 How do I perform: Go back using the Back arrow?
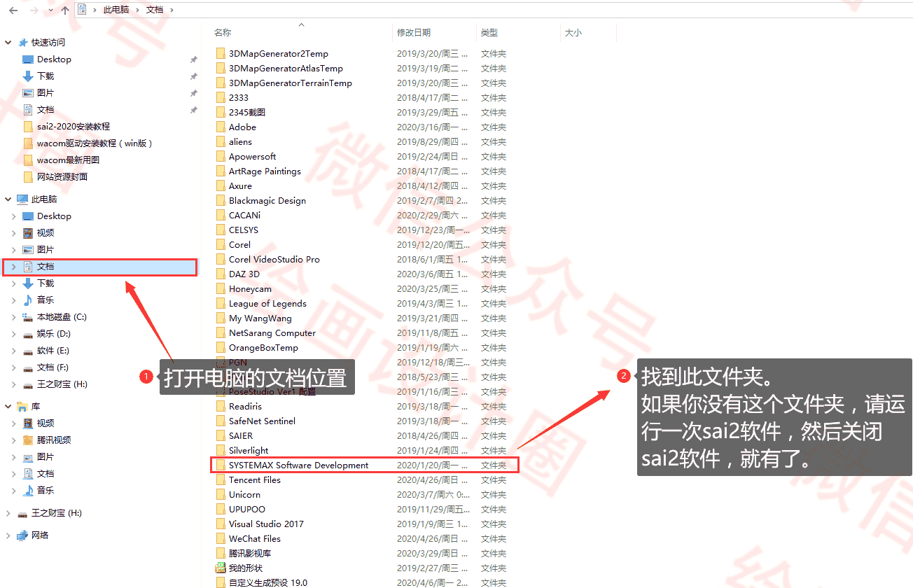(13, 10)
